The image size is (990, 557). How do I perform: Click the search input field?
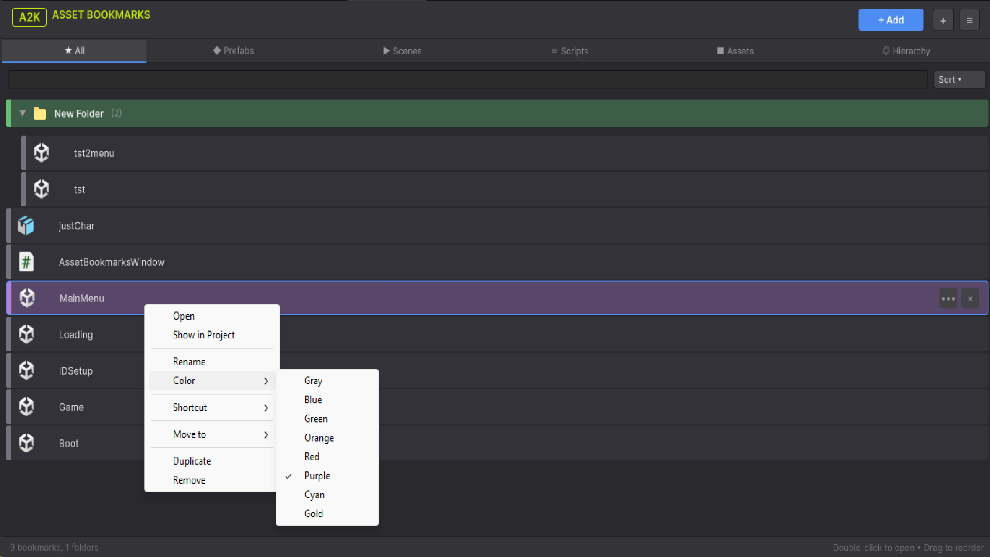click(x=467, y=79)
